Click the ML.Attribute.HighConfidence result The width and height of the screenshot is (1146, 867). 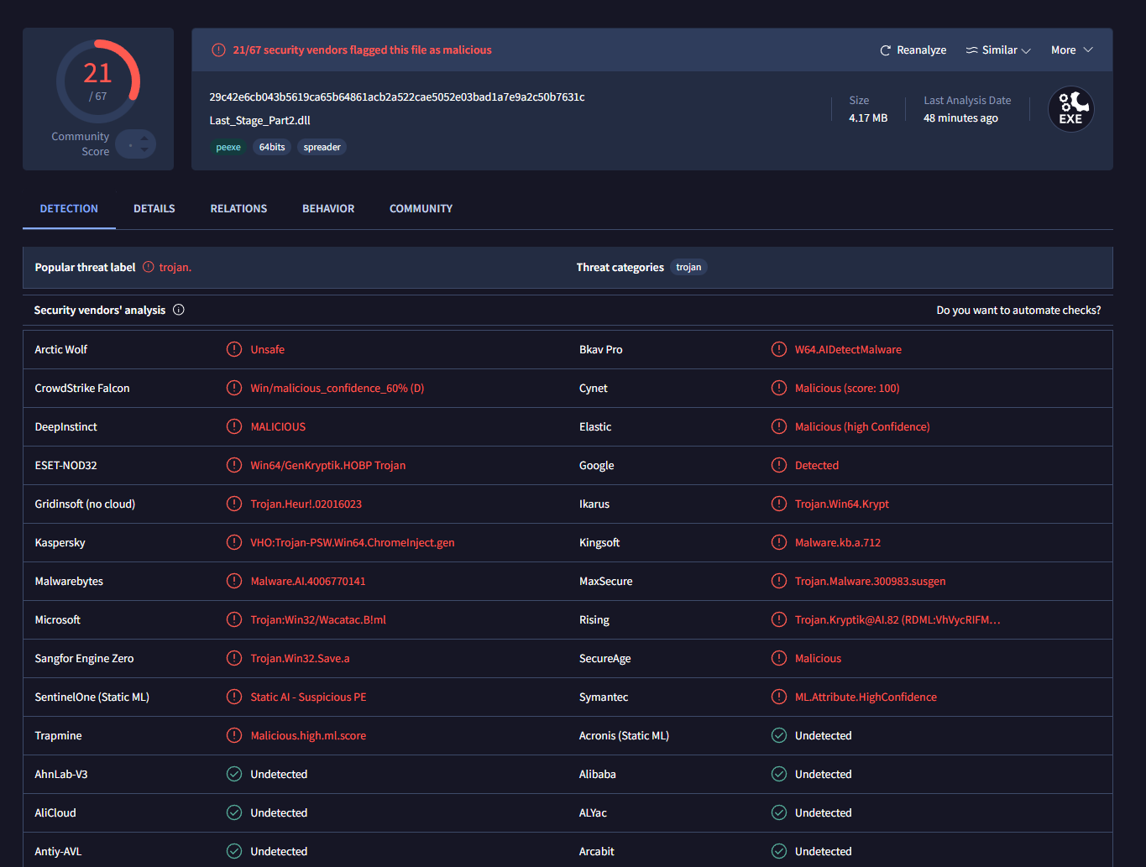click(x=866, y=697)
